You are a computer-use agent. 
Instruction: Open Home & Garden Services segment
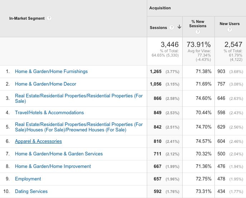(59, 154)
